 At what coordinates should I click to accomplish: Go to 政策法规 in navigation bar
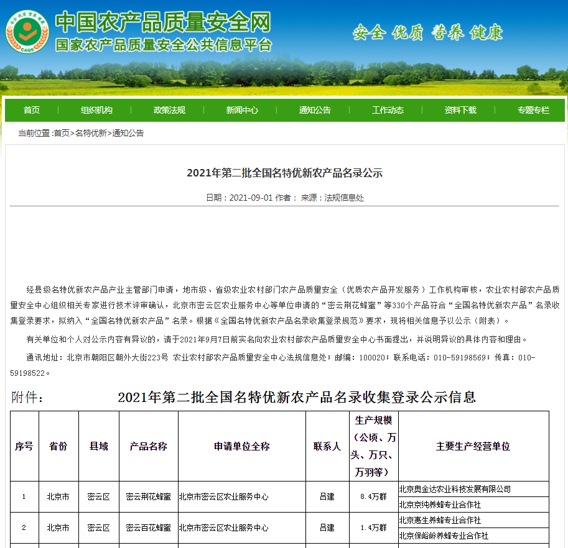[x=169, y=110]
